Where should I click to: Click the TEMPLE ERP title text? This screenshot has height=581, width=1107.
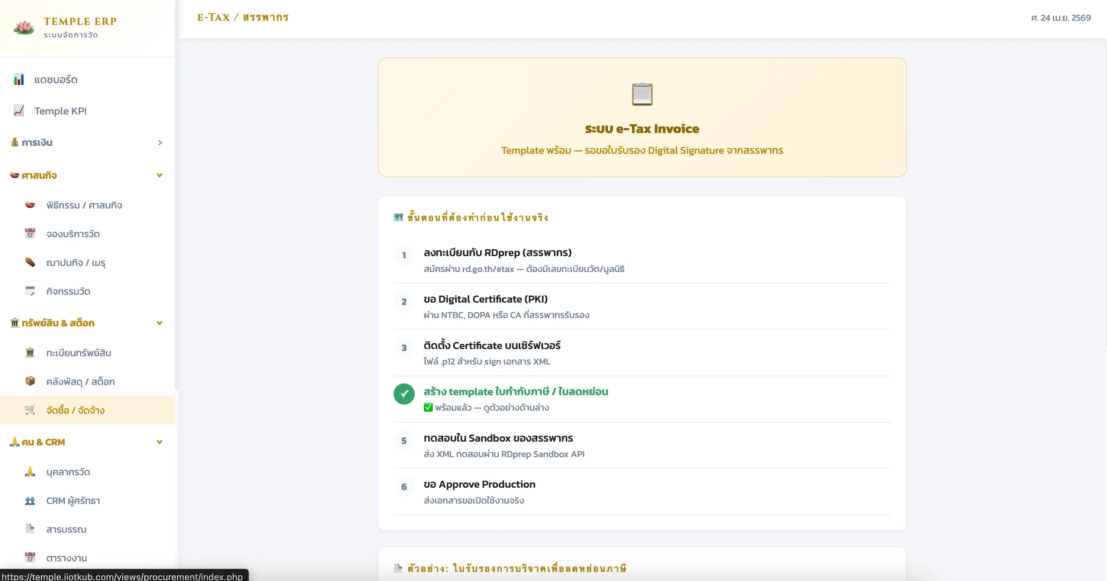click(x=81, y=21)
